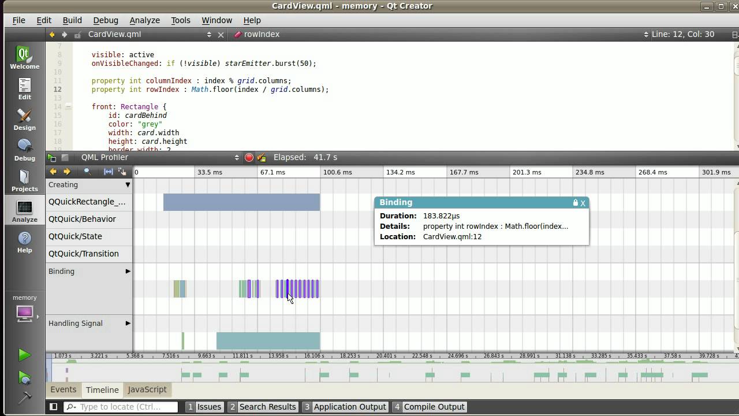739x416 pixels.
Task: Stop the analyzer with grey square
Action: 65,157
